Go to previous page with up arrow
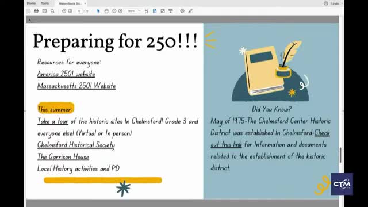 pos(64,11)
